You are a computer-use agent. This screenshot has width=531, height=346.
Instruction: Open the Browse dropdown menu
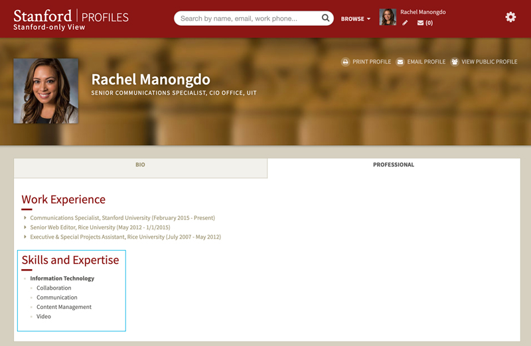pyautogui.click(x=356, y=19)
